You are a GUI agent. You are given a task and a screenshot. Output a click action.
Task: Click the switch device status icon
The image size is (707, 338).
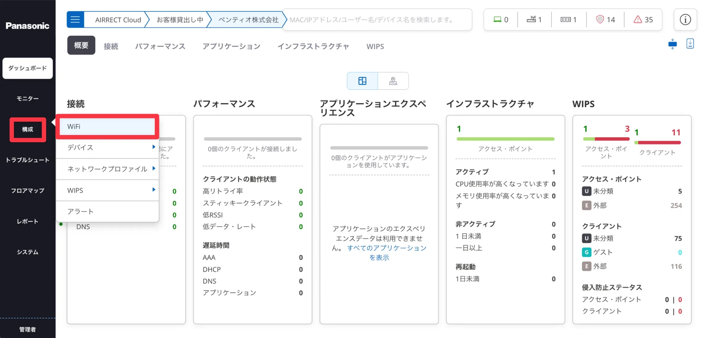point(565,20)
